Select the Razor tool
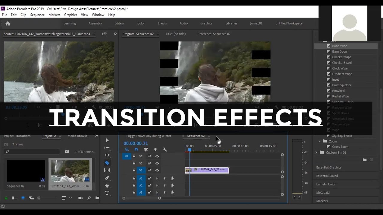Viewport: 383px width, 215px height. (107, 163)
